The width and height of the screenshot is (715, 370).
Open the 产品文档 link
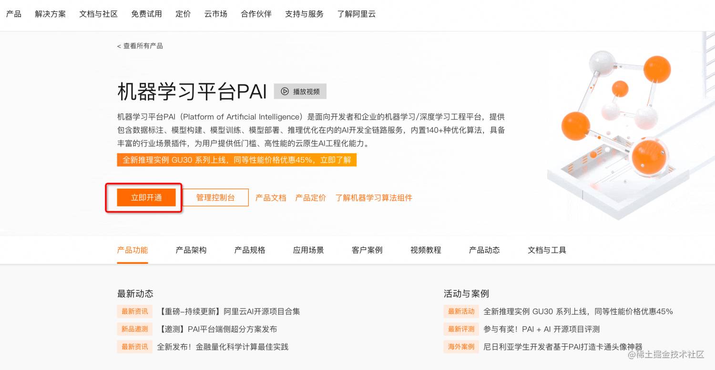(x=271, y=198)
